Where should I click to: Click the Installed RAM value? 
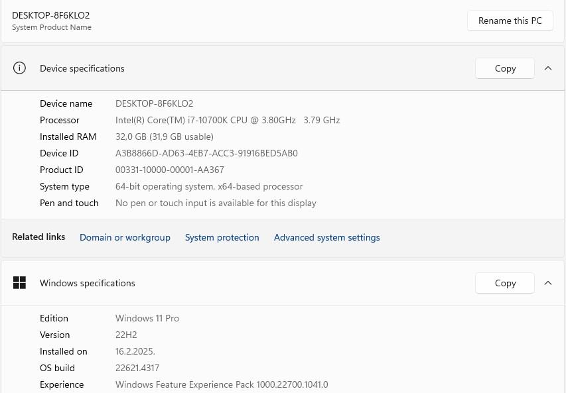pyautogui.click(x=165, y=137)
